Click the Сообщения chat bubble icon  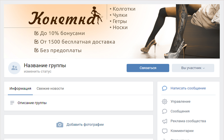click(x=164, y=111)
